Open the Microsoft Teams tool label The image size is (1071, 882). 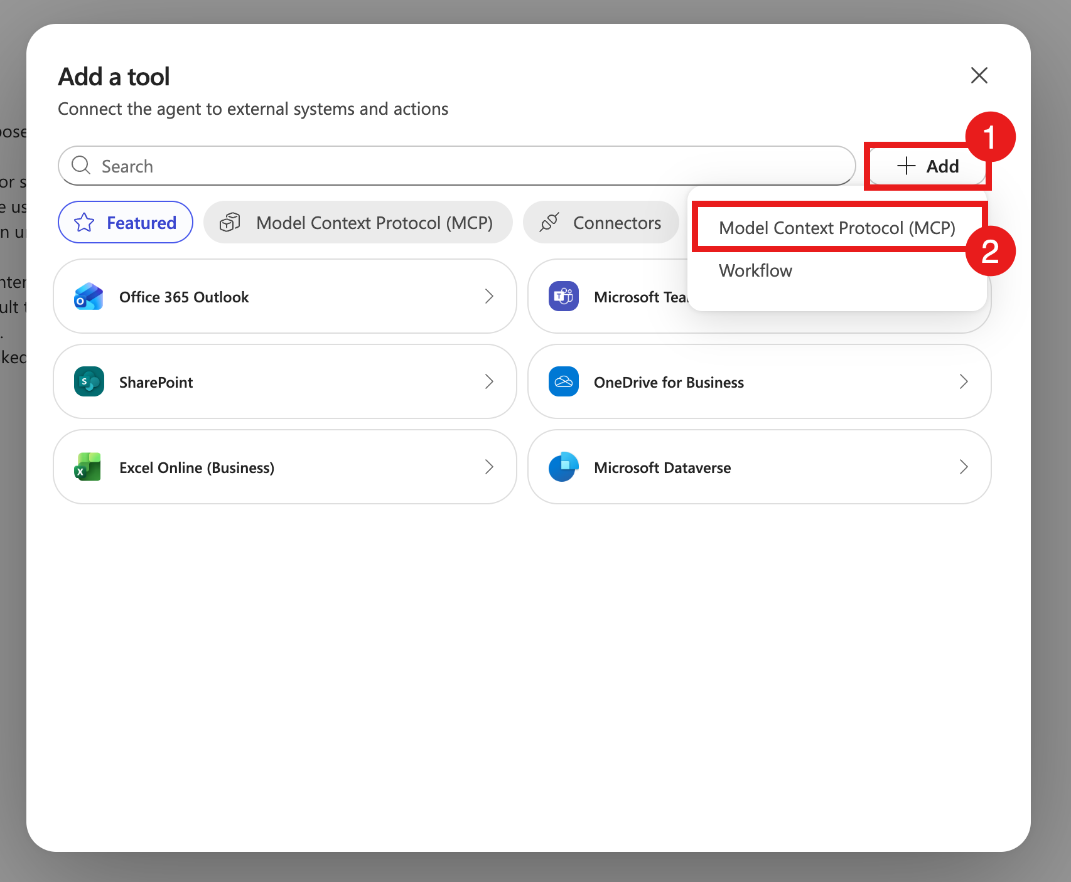tap(641, 297)
